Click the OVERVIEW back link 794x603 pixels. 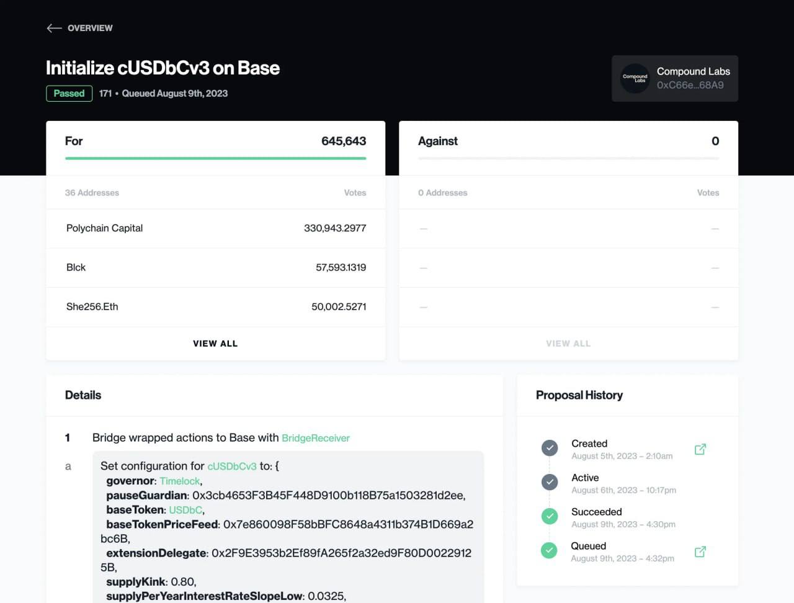click(x=90, y=28)
